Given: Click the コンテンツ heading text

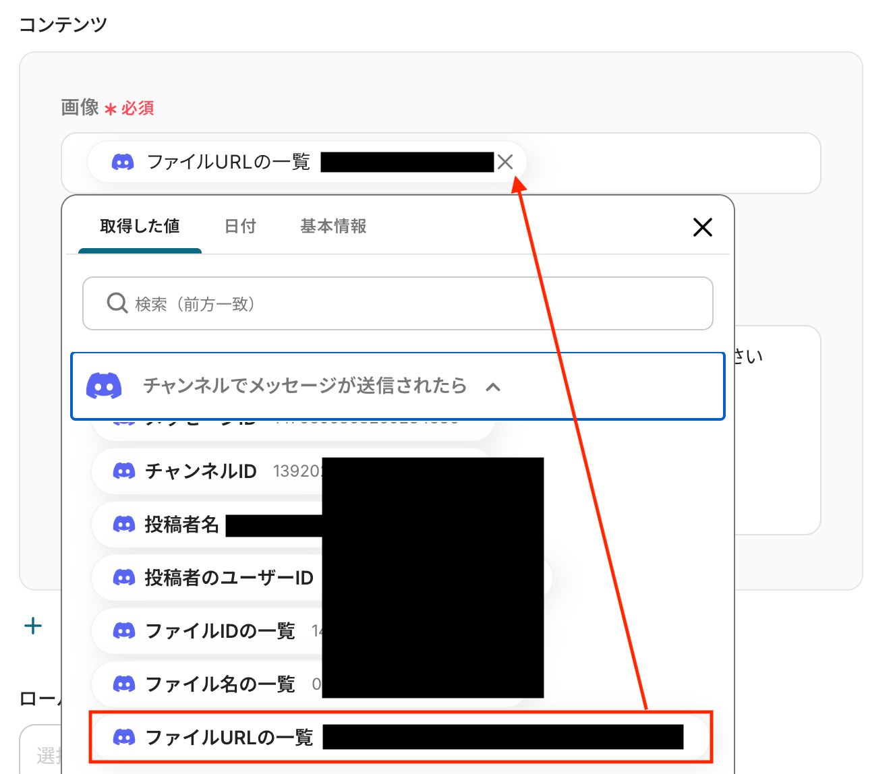Looking at the screenshot, I should [x=63, y=25].
